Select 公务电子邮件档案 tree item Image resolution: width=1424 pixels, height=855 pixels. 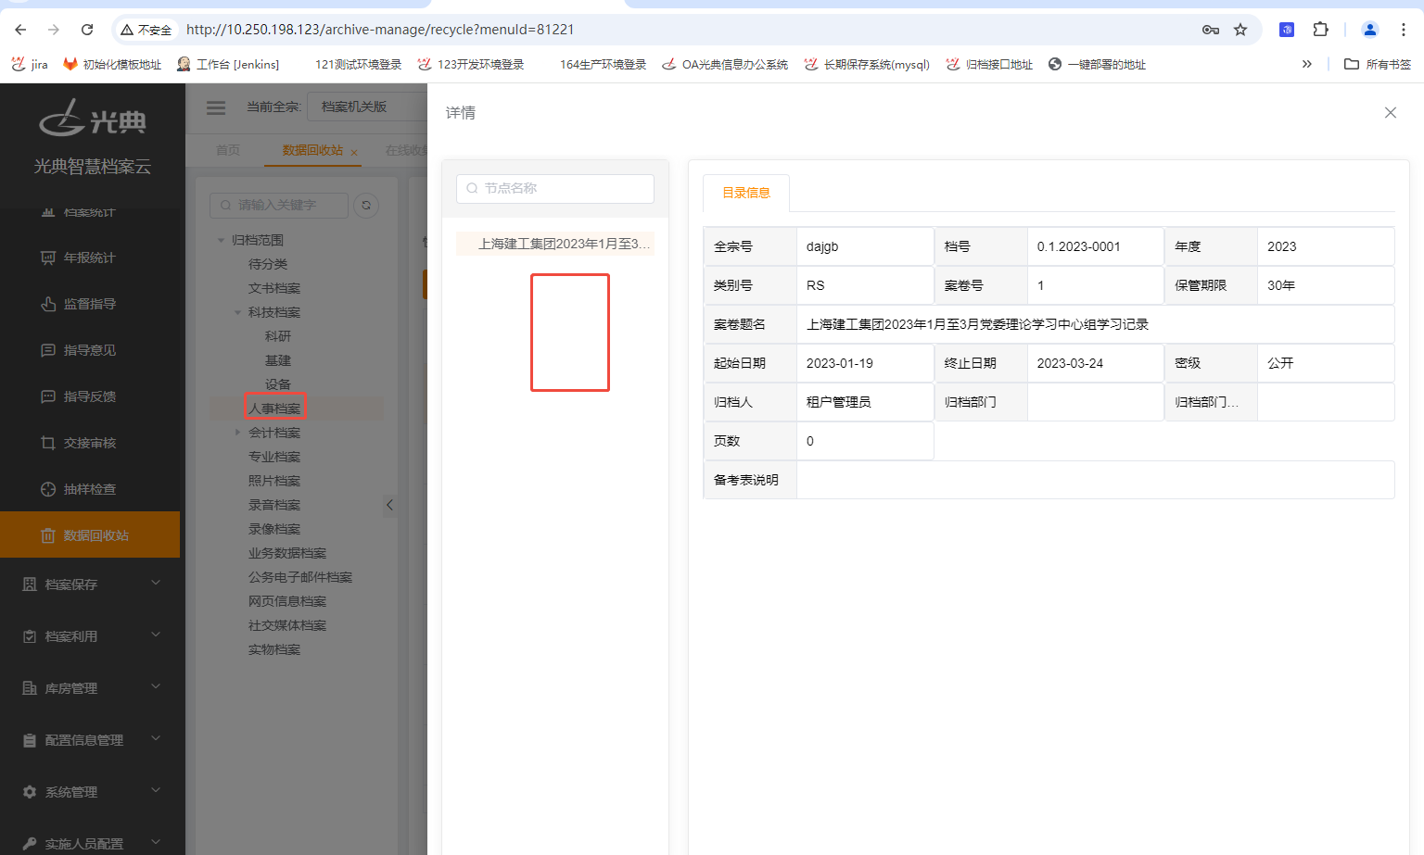point(300,577)
